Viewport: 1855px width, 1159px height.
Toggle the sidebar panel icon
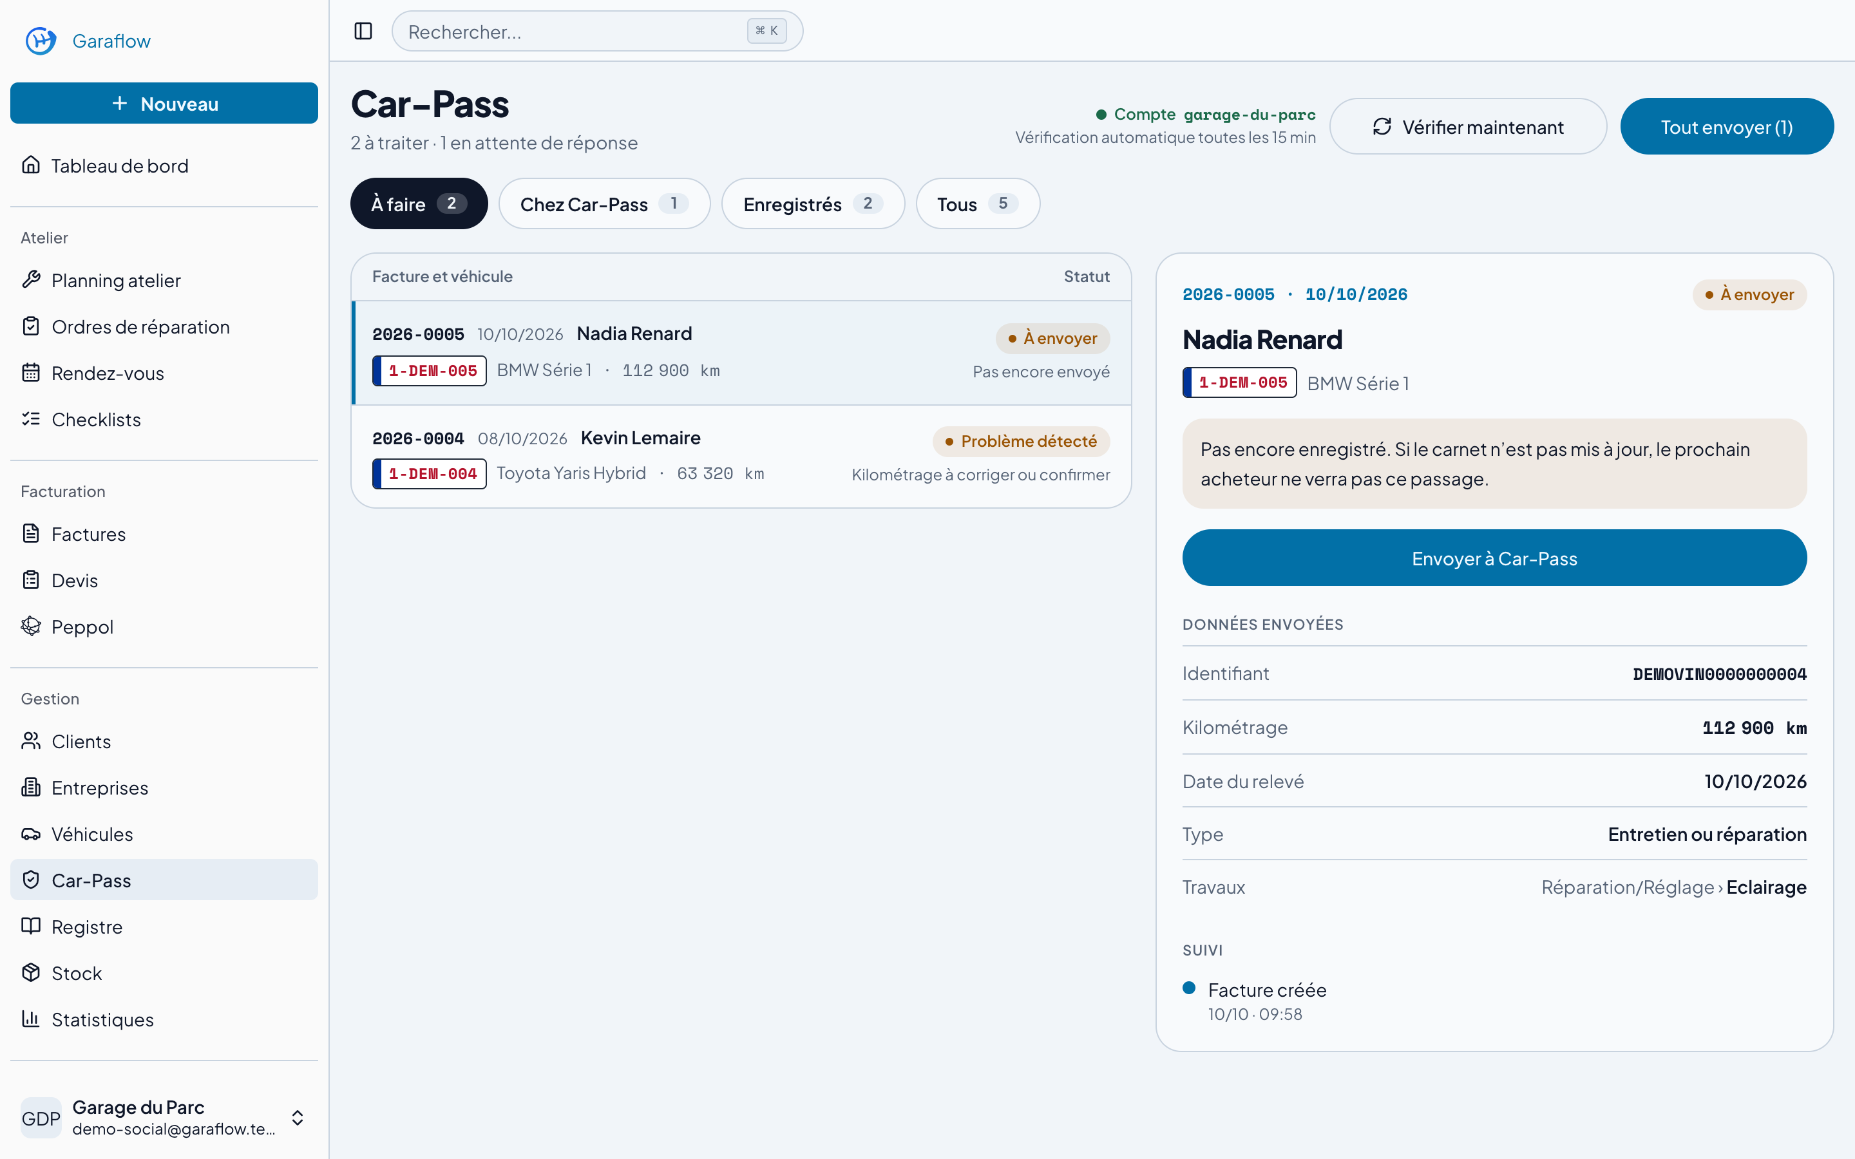pyautogui.click(x=363, y=32)
